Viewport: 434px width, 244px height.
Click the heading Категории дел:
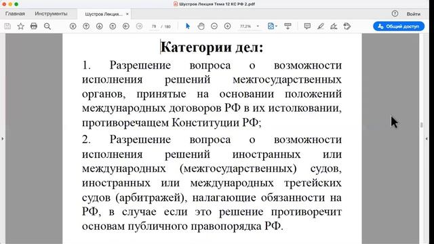pos(212,47)
